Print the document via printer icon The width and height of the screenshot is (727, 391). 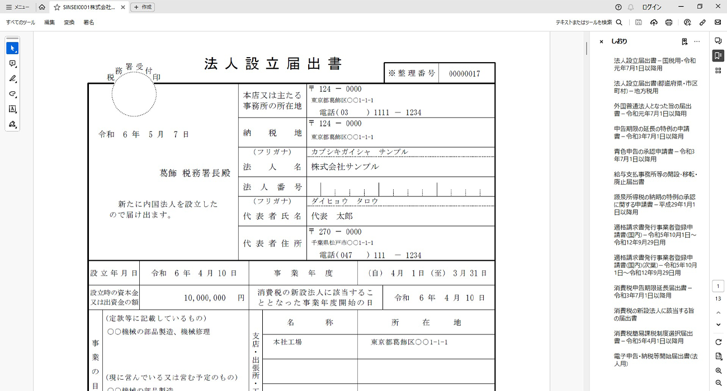tap(669, 22)
